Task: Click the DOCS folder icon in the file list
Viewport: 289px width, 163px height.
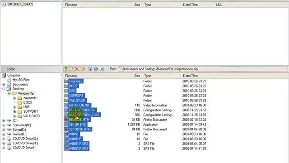Action: (66, 86)
